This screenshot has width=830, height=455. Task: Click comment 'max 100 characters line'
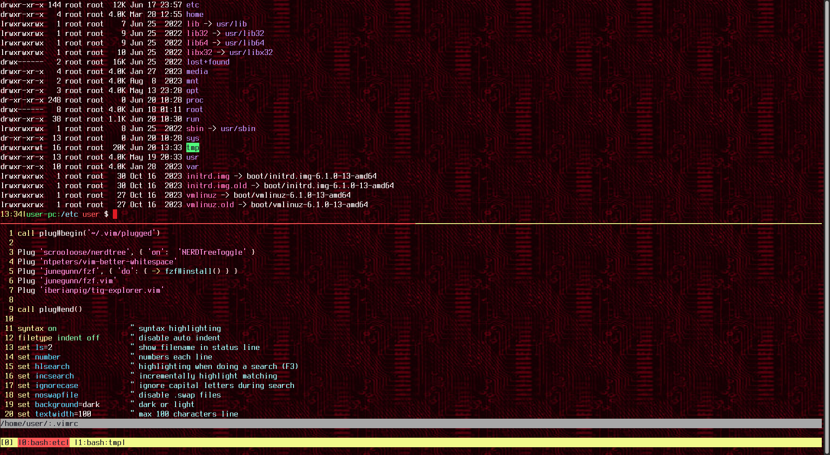(188, 414)
